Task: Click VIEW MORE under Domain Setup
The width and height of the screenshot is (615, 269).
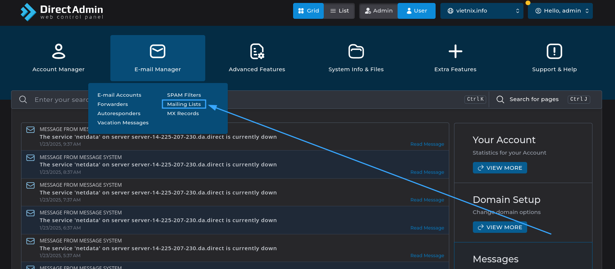Action: pos(500,227)
